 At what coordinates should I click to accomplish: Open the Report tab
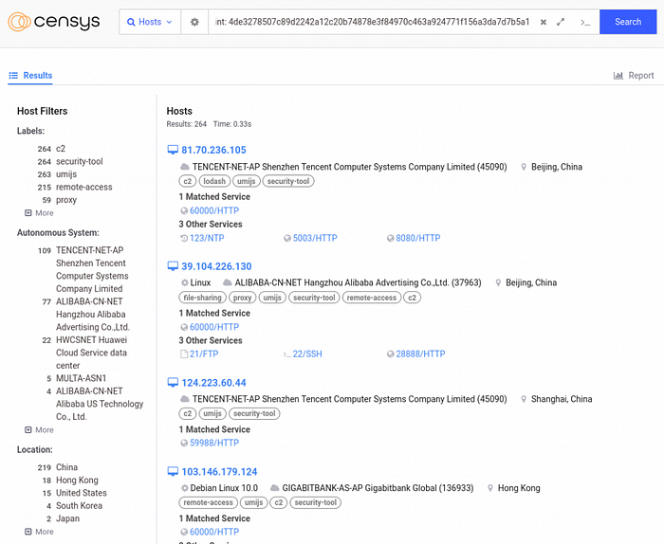point(634,75)
